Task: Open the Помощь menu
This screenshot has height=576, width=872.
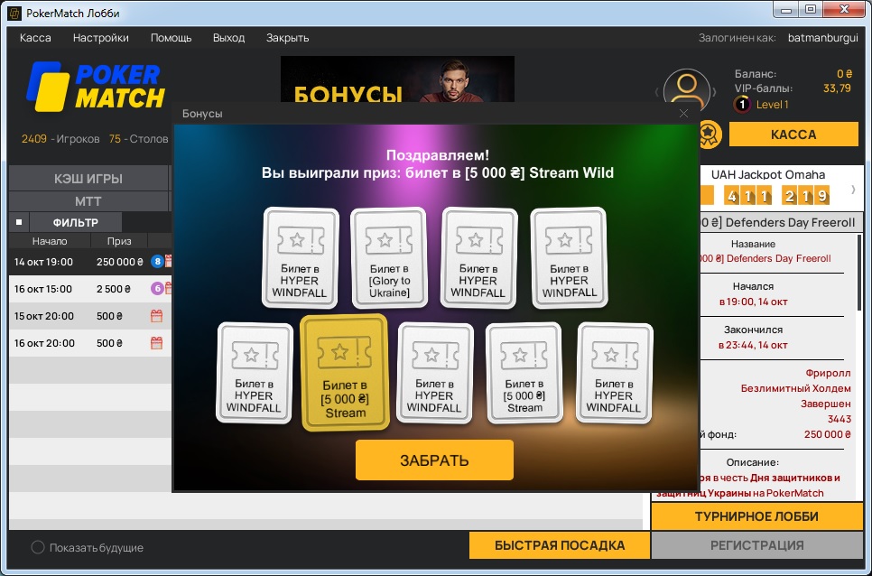Action: pyautogui.click(x=171, y=38)
